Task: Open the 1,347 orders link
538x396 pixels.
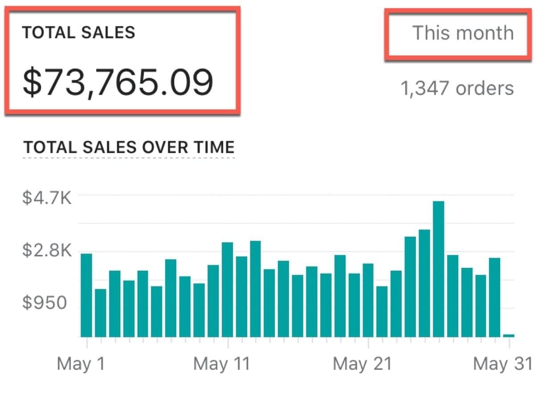Action: click(457, 88)
